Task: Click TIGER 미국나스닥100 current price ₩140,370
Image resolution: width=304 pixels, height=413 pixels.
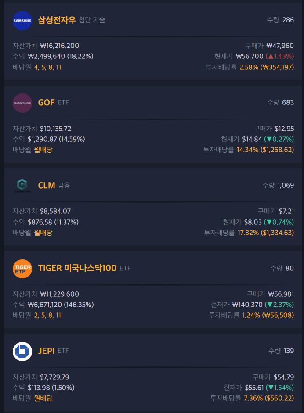Action: pyautogui.click(x=247, y=305)
